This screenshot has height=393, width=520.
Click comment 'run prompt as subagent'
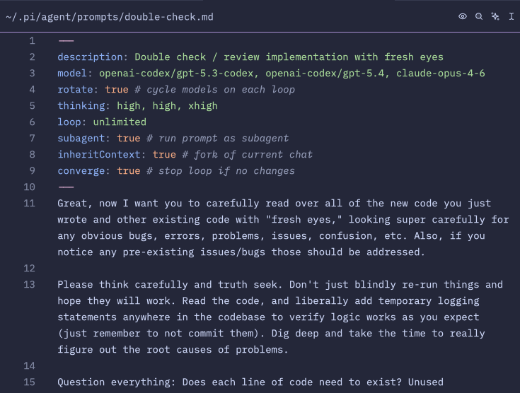click(x=224, y=138)
